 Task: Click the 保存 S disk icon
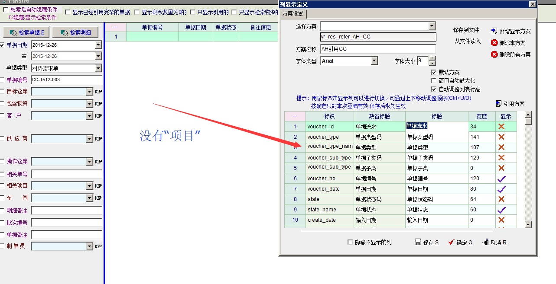pyautogui.click(x=418, y=242)
